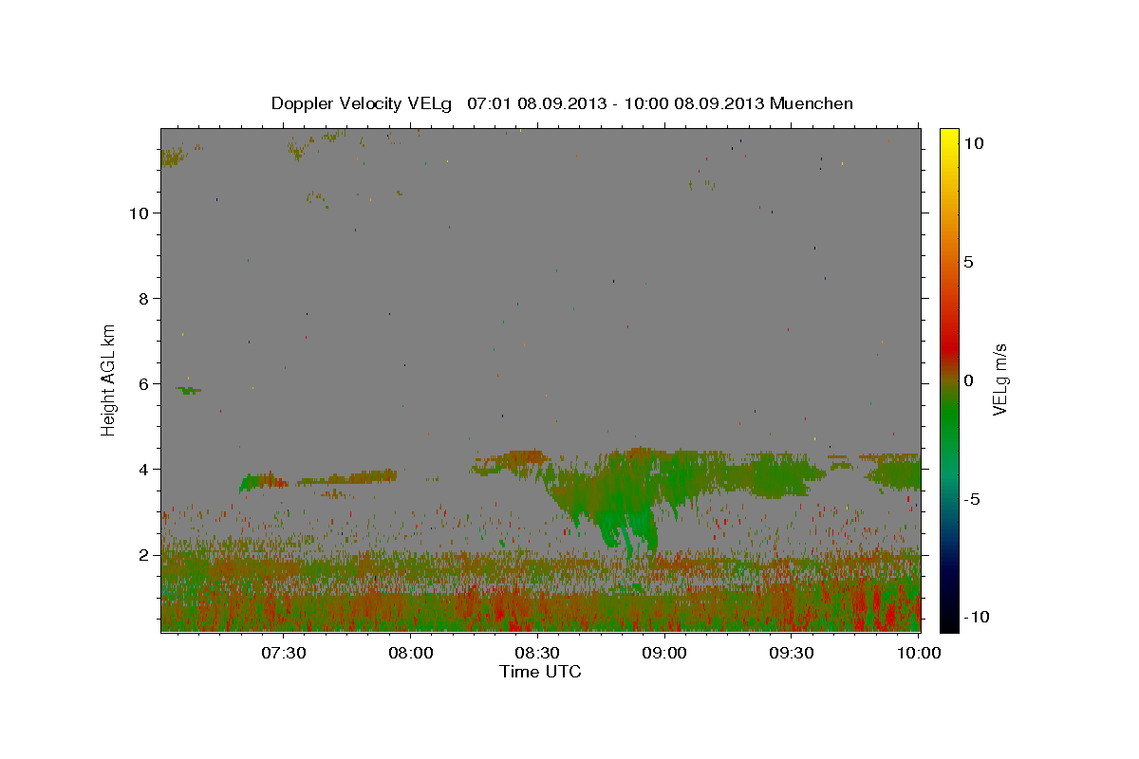Click the colorbar tick value '-10'
Screen dimensions: 1139x759
point(977,617)
